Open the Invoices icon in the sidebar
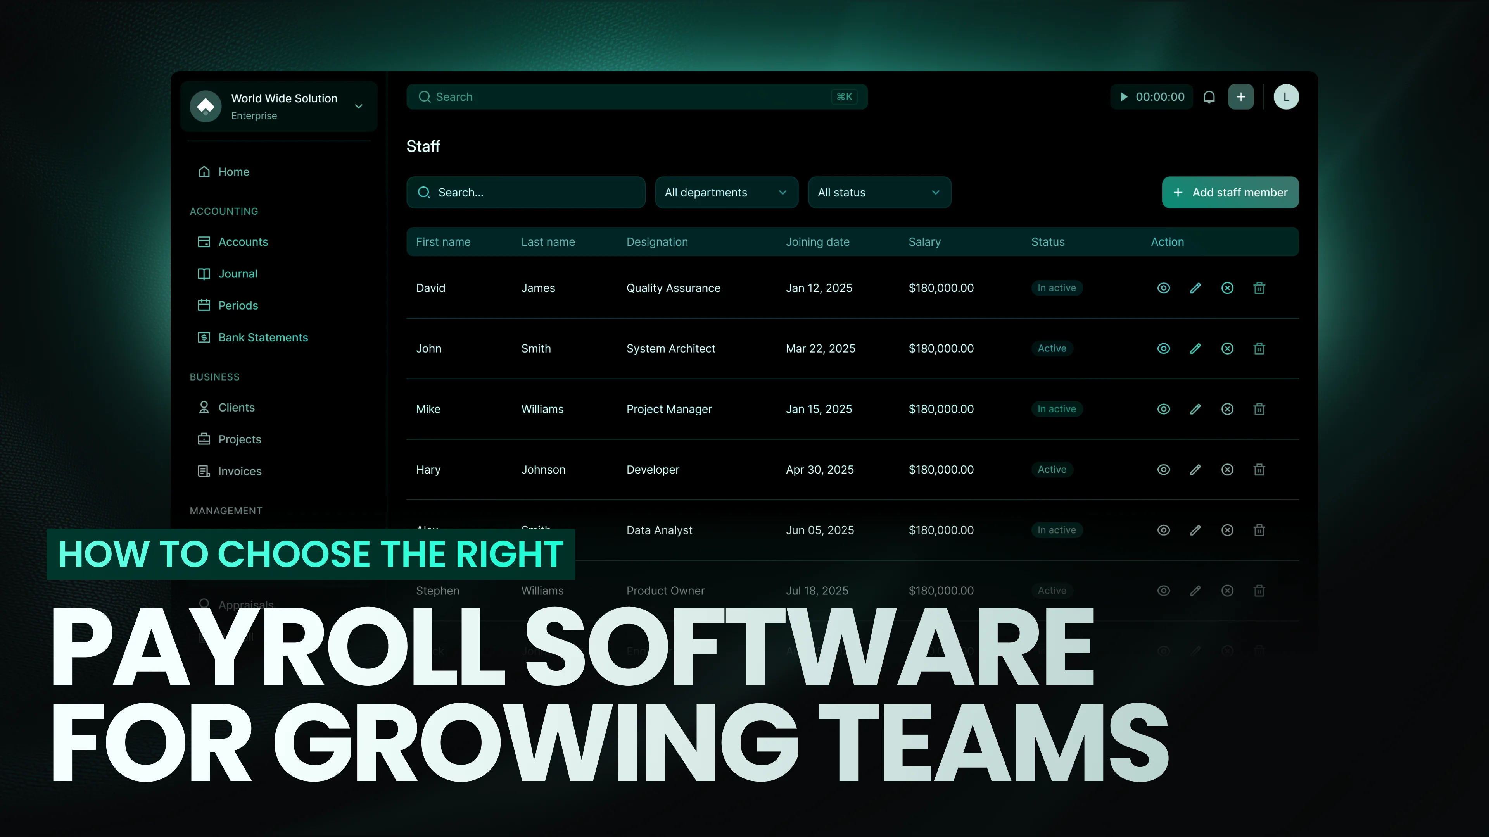The image size is (1489, 837). point(204,471)
